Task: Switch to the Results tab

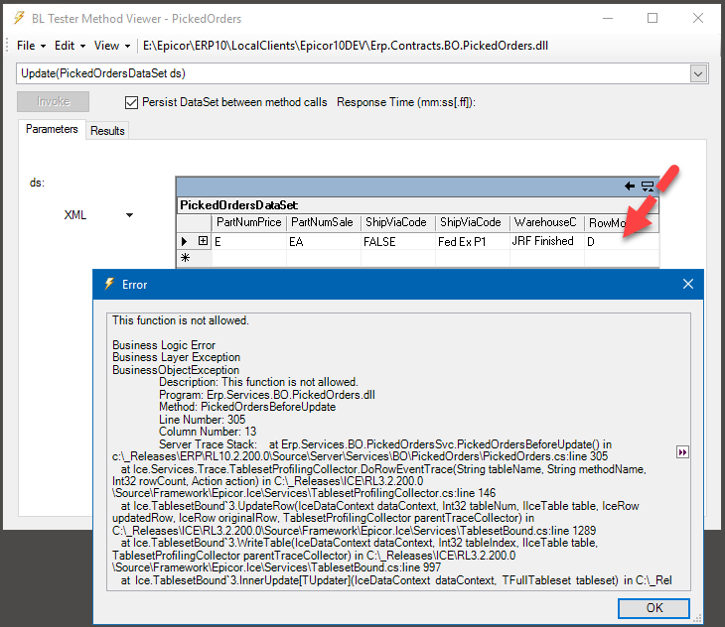Action: 107,131
